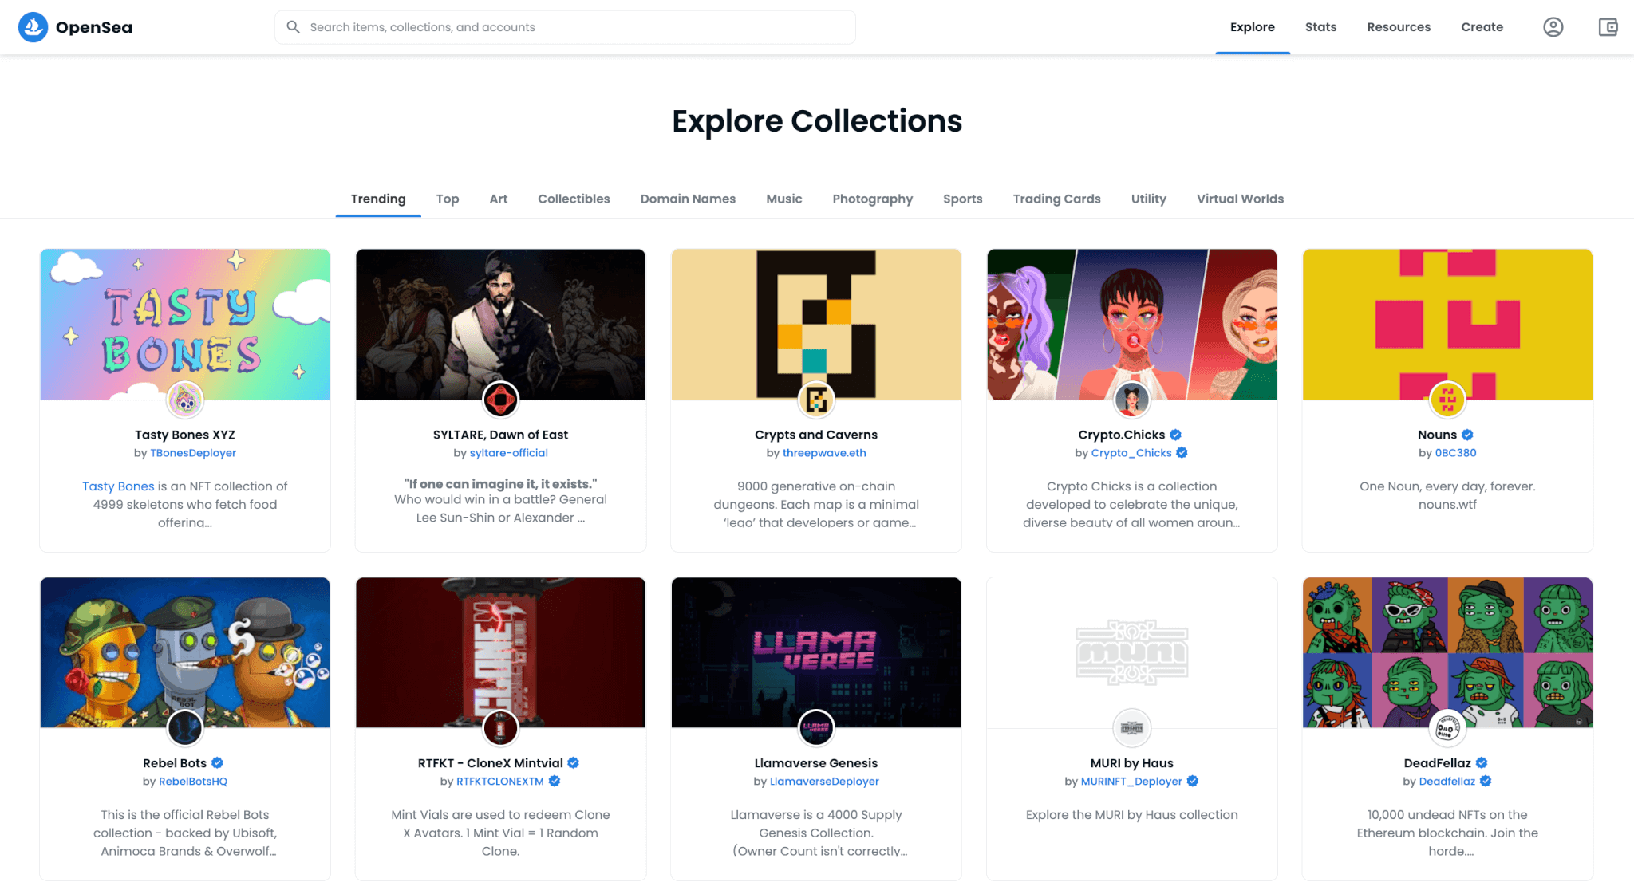Open the SYLTARE banner image
1634x894 pixels.
point(500,325)
